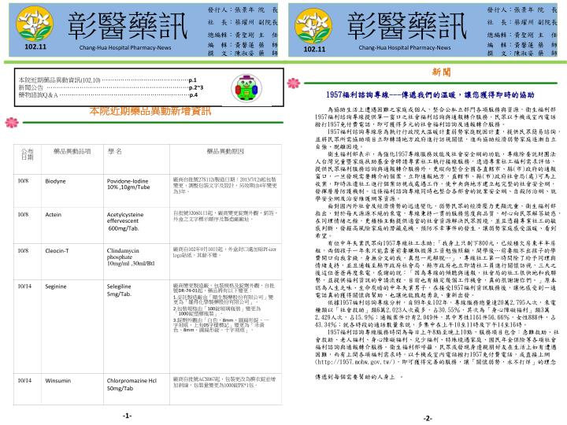Click the 10/8 date in Actein row
The height and width of the screenshot is (425, 567).
pyautogui.click(x=23, y=214)
